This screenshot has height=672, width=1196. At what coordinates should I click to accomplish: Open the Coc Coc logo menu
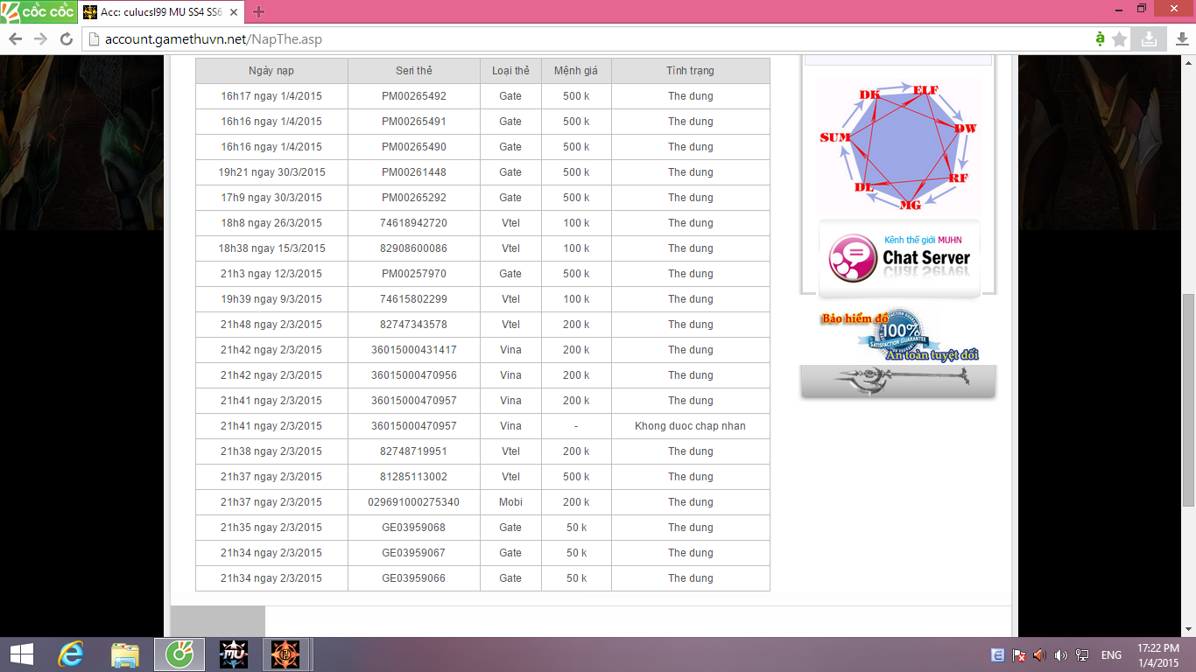[x=39, y=11]
